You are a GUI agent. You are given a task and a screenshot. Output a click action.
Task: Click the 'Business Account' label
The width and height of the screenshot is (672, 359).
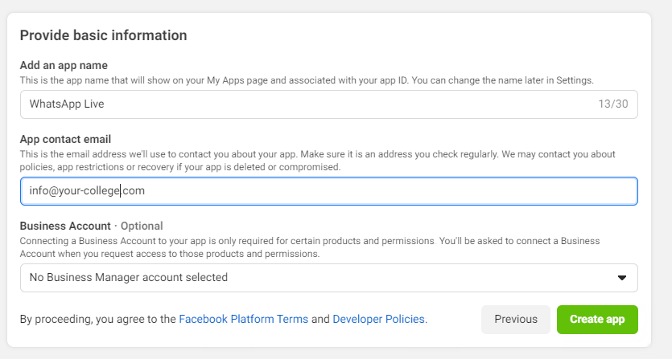pyautogui.click(x=65, y=226)
